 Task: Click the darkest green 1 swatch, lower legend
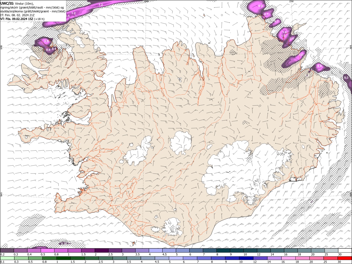(64, 258)
